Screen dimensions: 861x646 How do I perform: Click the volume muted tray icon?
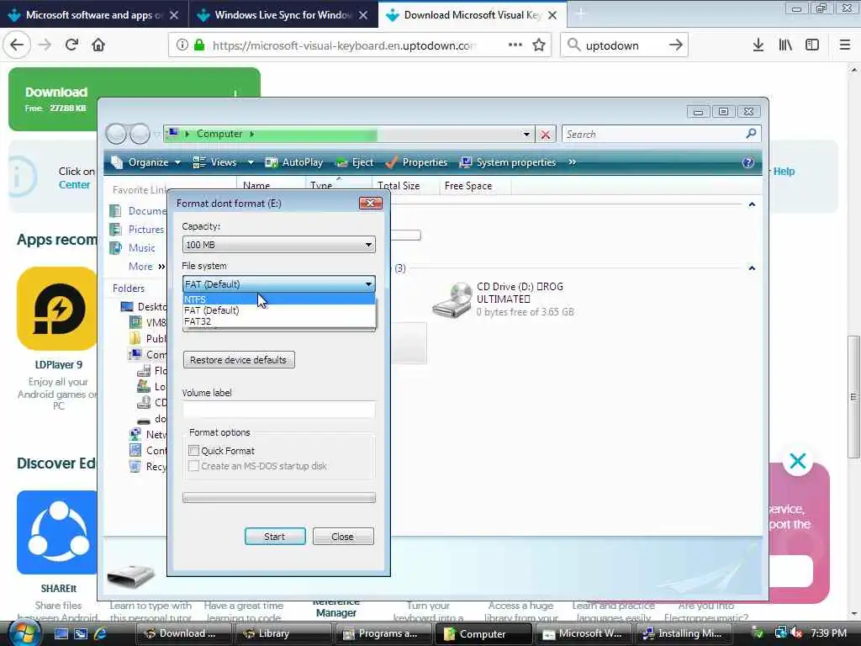click(797, 633)
